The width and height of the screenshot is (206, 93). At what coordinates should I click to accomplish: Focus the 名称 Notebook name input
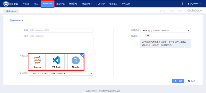[61, 30]
